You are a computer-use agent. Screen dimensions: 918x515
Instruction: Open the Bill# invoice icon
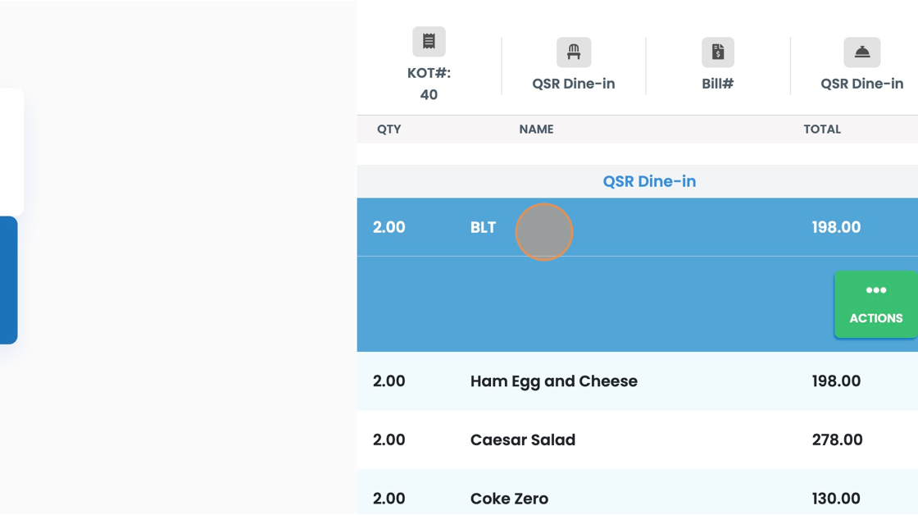point(718,52)
